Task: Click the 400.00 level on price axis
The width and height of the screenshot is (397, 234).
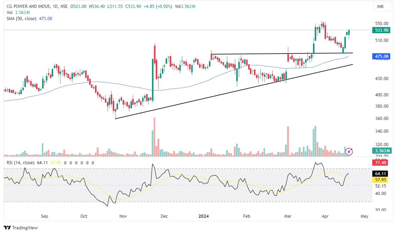Action: 381,95
